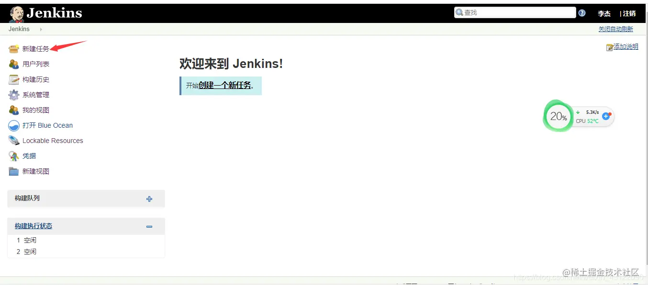This screenshot has height=286, width=648.
Task: Collapse the 构建执行状态 executor status panel
Action: click(149, 226)
